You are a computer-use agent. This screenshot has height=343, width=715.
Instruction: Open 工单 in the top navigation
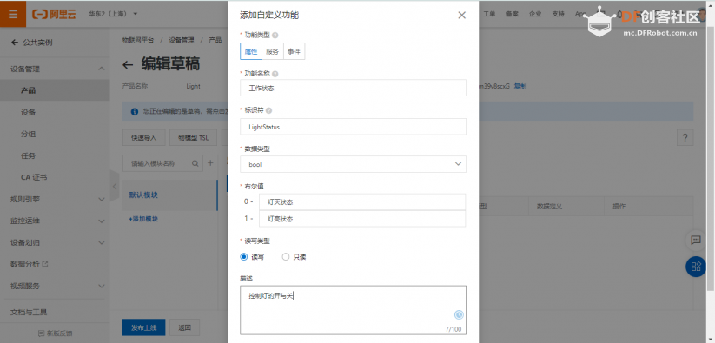[489, 14]
